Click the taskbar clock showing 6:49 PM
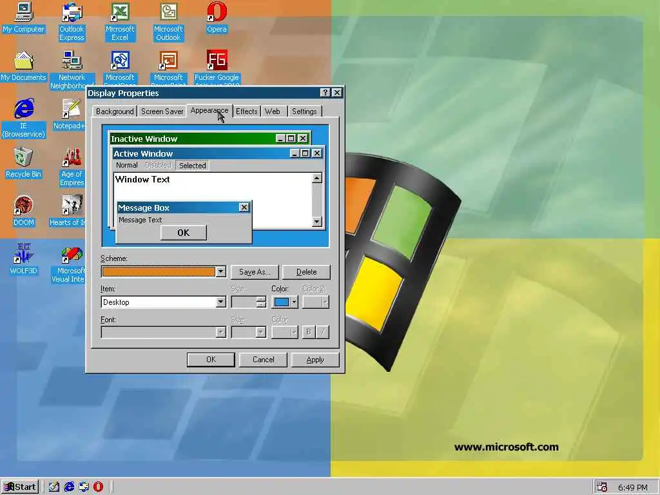 pos(633,487)
